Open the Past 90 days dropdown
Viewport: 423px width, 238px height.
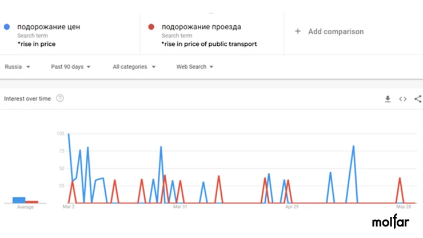(x=71, y=67)
